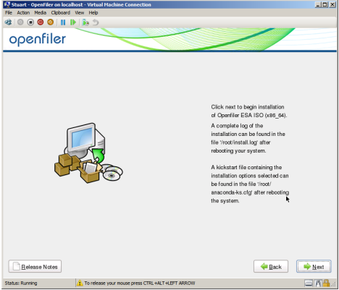The height and width of the screenshot is (290, 339).
Task: Click the Snapshot toolbar icon
Action: 85,22
